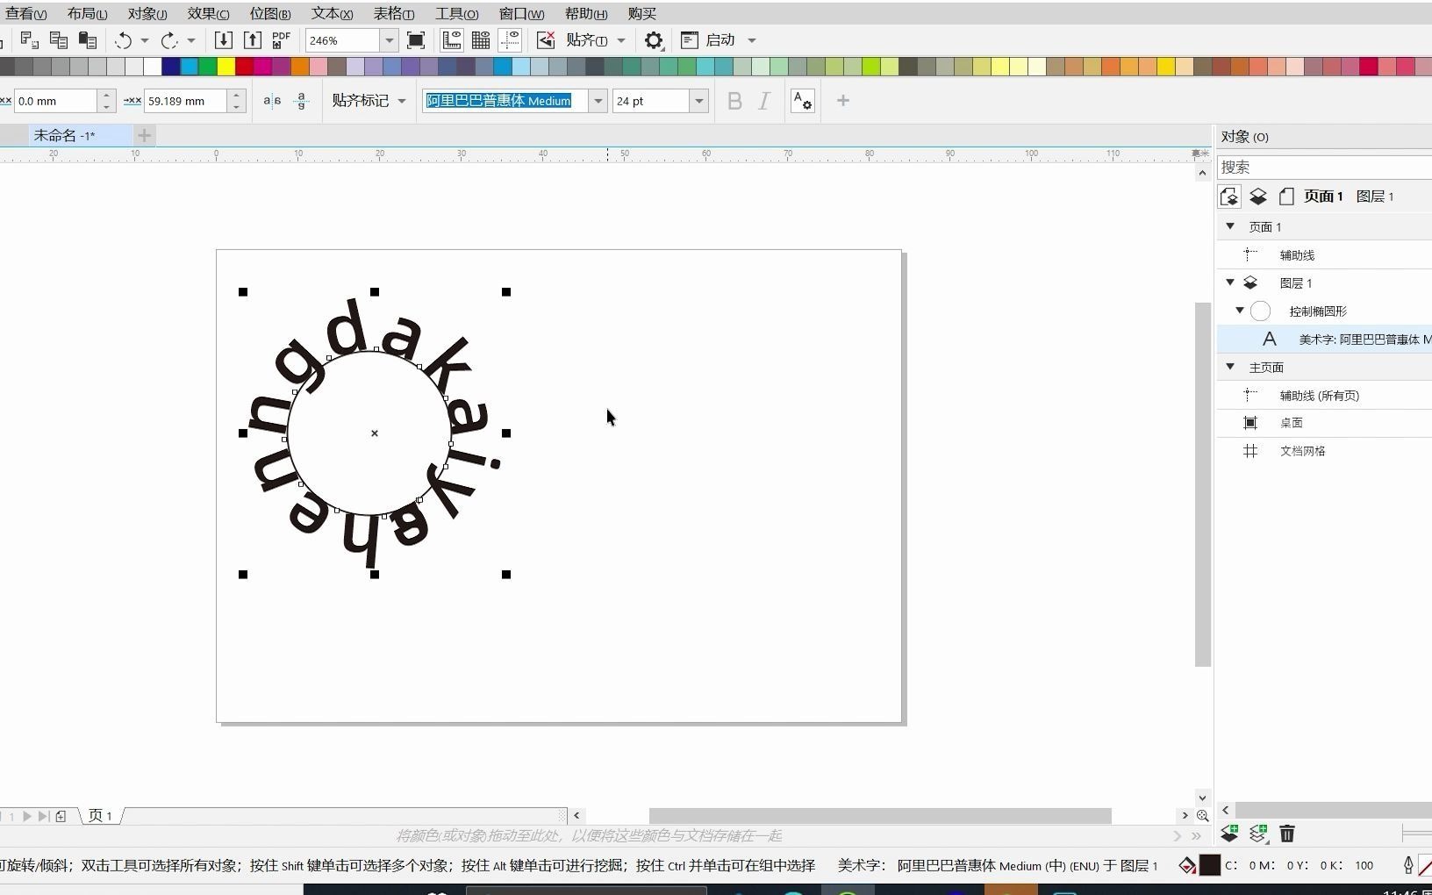1432x895 pixels.
Task: Click the page view icon in the Objects docker
Action: click(x=1286, y=197)
